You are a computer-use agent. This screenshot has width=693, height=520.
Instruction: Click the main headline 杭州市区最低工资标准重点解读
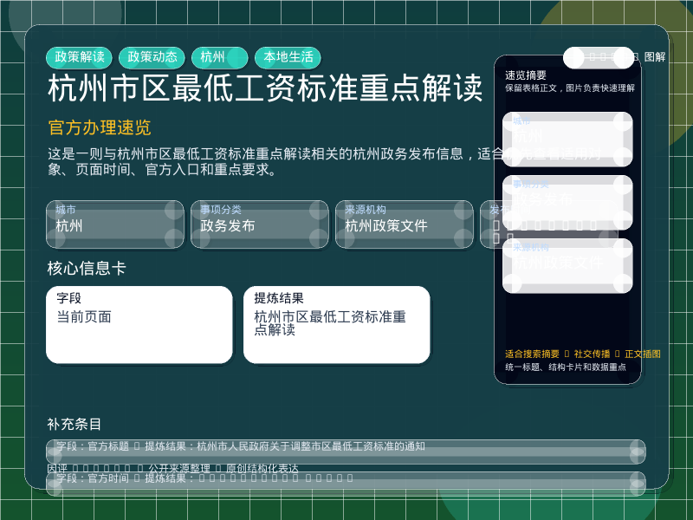click(x=265, y=89)
